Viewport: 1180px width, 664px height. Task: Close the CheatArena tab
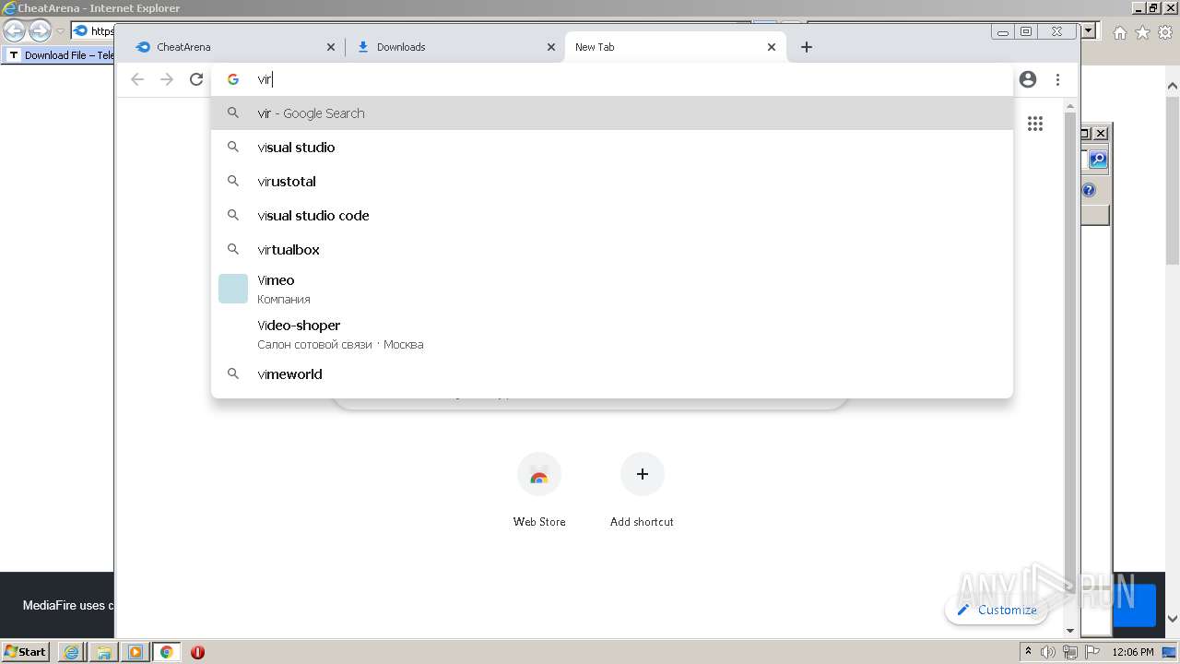(x=331, y=47)
